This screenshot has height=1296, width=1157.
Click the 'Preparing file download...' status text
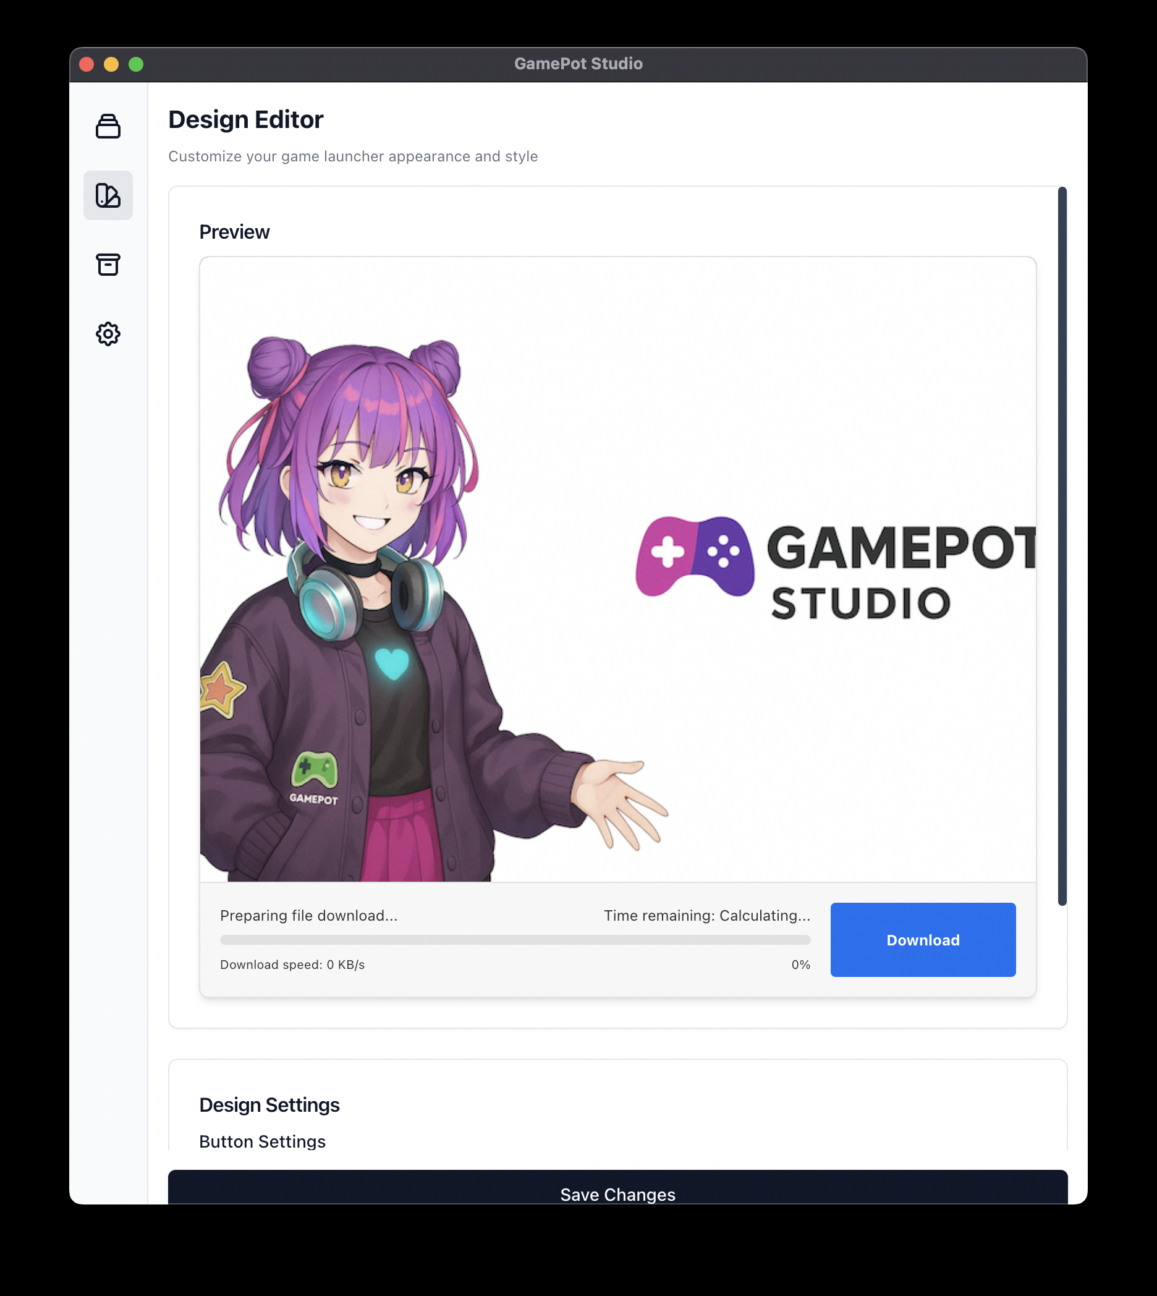(x=308, y=916)
